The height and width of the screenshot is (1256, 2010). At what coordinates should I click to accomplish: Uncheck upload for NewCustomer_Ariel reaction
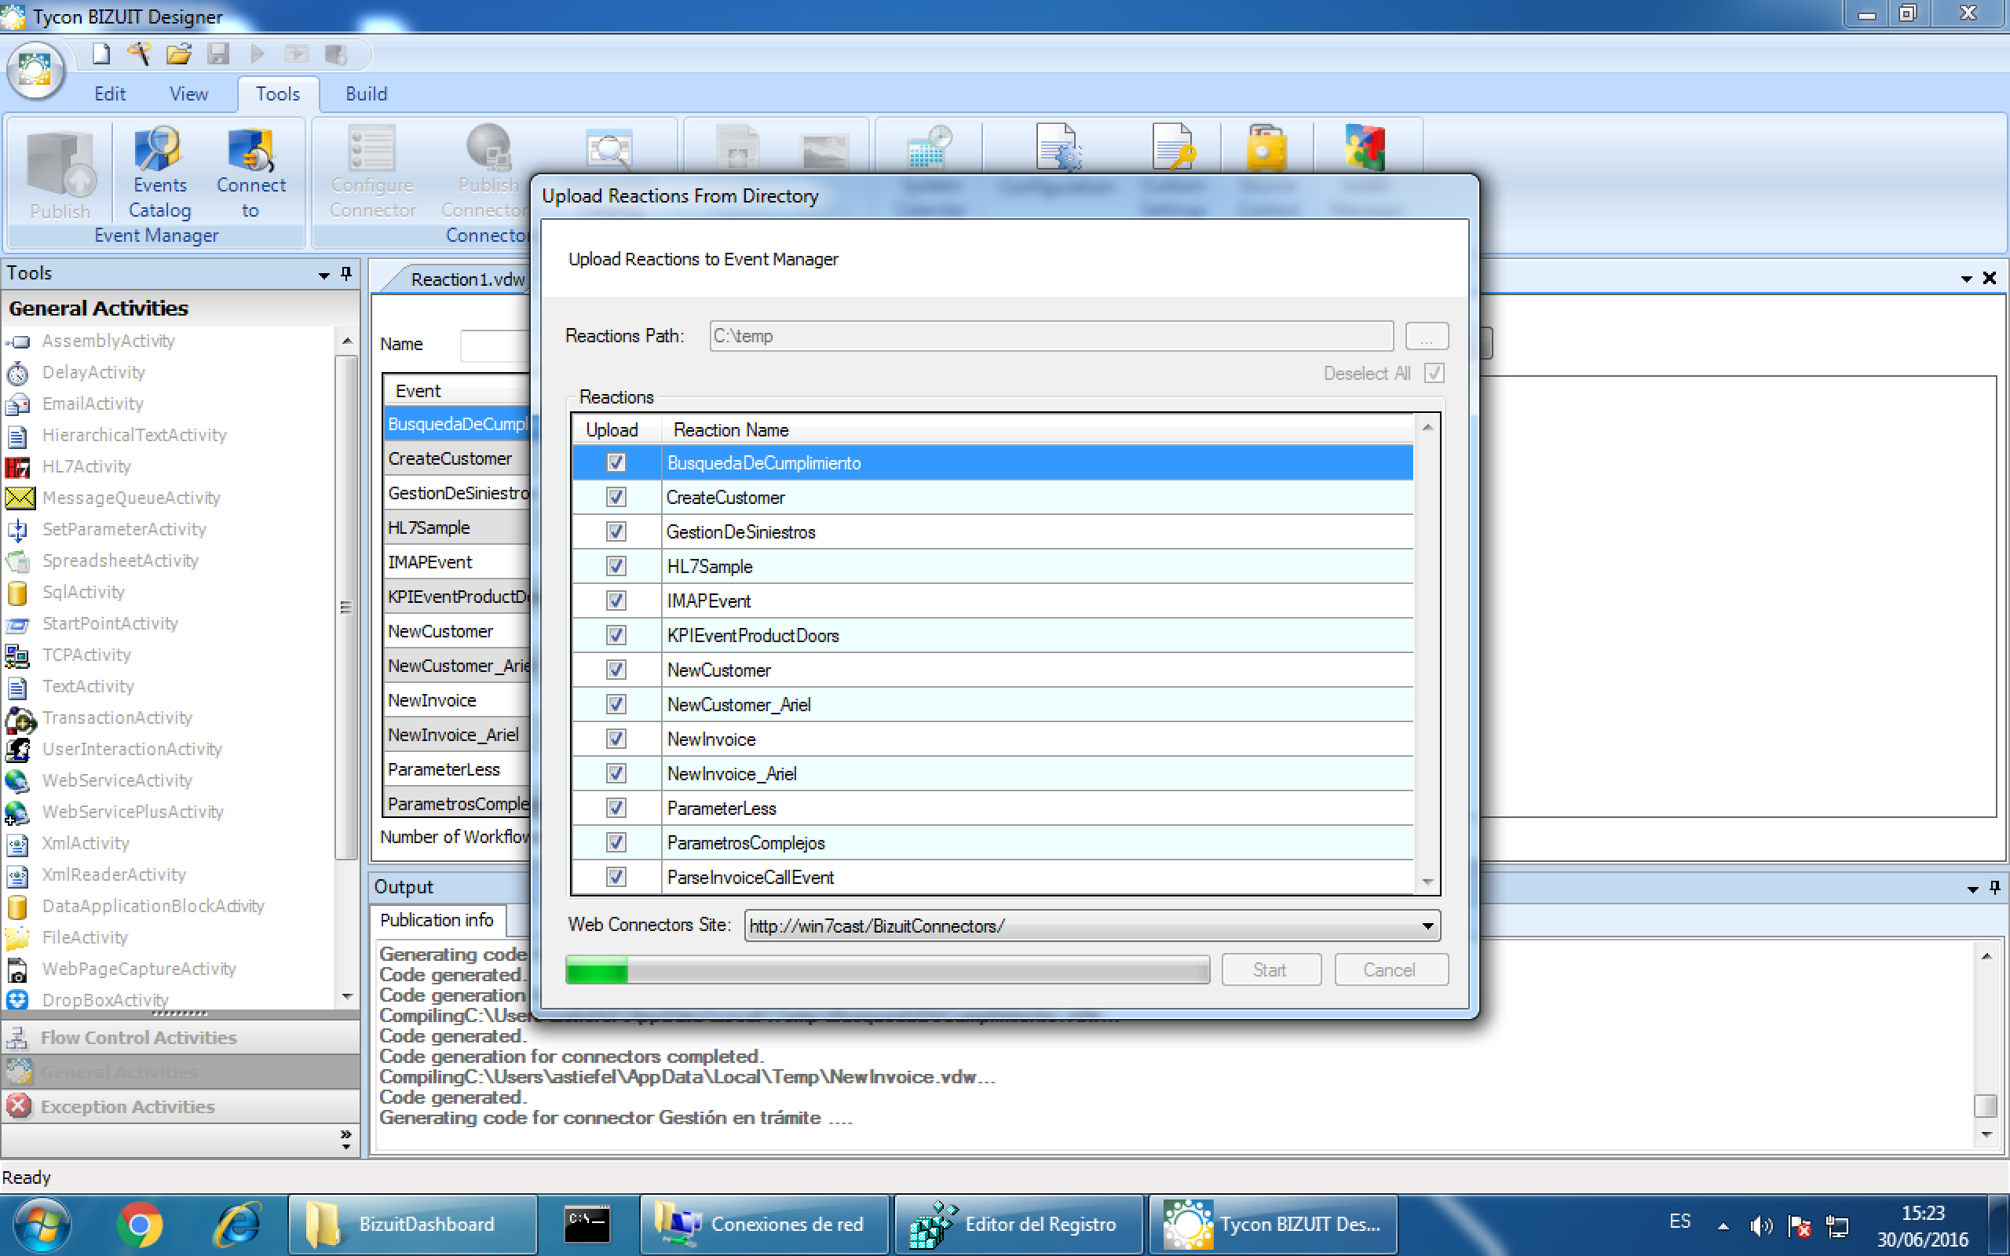point(616,704)
